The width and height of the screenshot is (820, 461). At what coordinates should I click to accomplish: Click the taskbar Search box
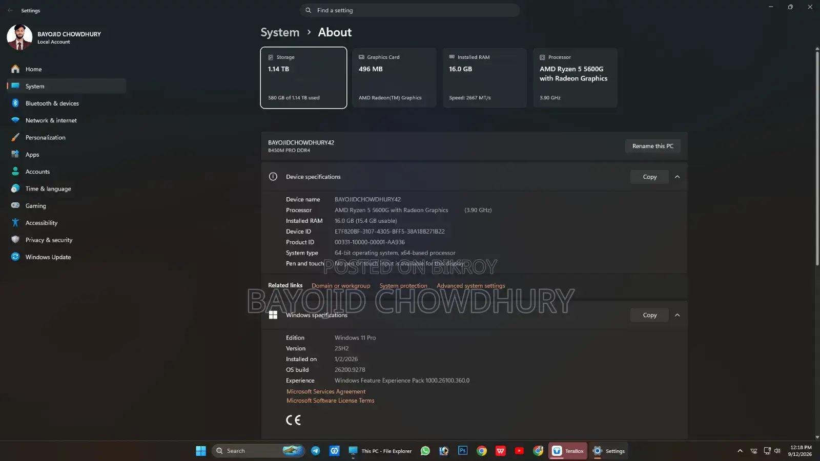click(258, 451)
